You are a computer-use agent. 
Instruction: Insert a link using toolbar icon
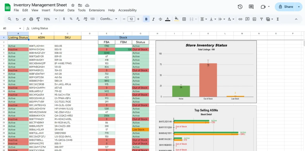[240, 19]
